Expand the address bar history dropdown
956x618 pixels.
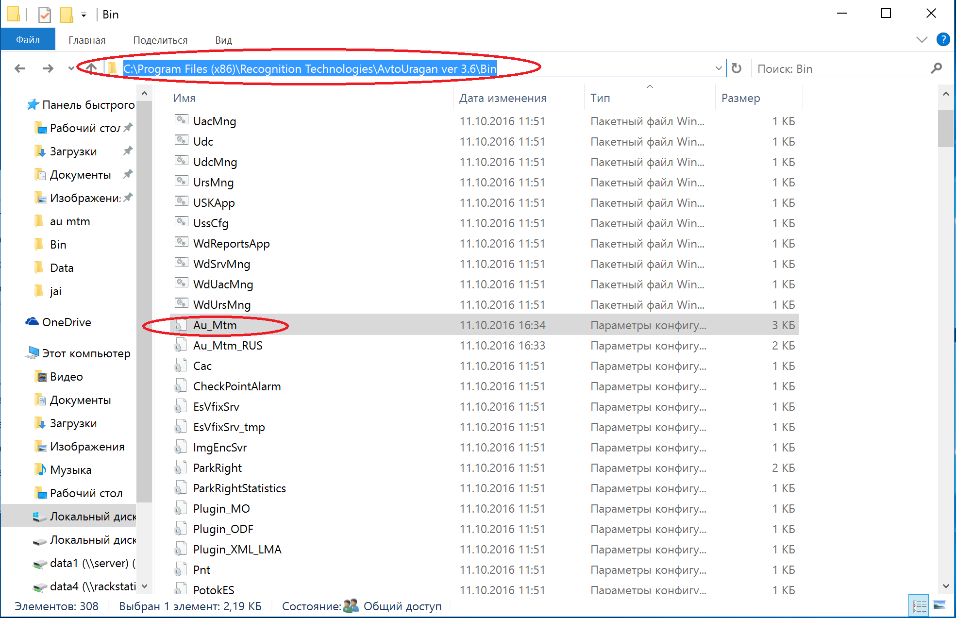pyautogui.click(x=719, y=68)
